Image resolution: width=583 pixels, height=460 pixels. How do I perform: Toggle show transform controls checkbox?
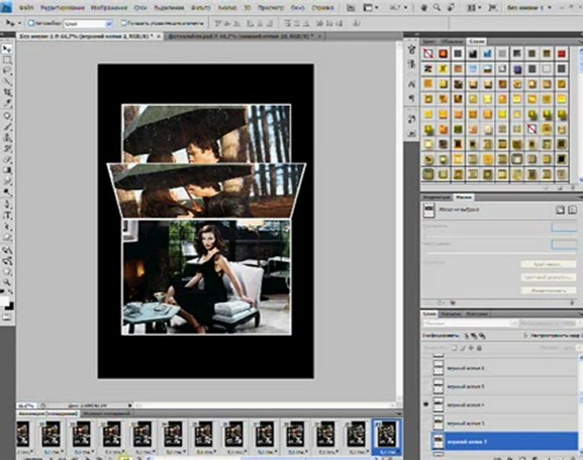tap(124, 23)
